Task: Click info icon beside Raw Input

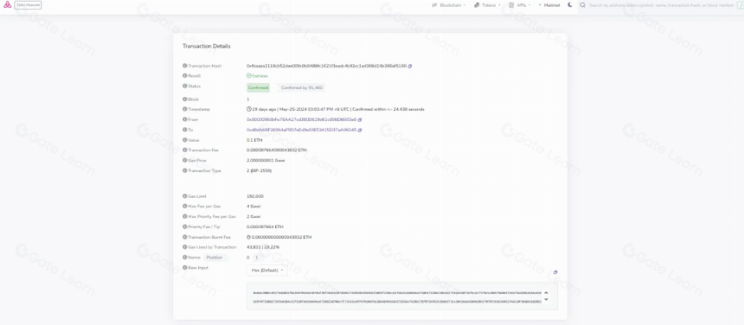Action: coord(185,268)
